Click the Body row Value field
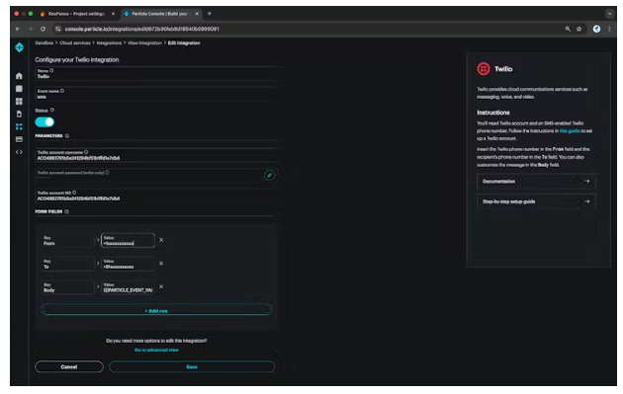623x394 pixels. point(128,287)
